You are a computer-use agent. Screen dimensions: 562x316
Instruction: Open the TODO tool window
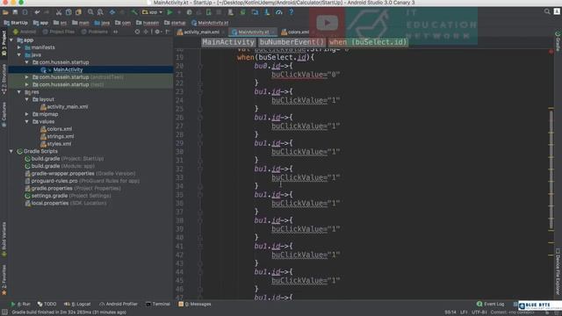pos(47,305)
